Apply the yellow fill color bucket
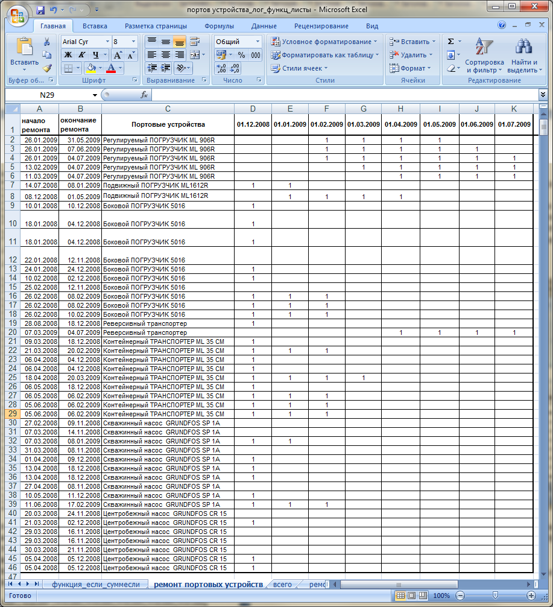This screenshot has width=553, height=607. point(91,69)
